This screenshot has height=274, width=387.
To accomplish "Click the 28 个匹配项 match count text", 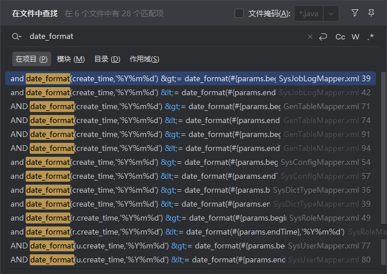I will (x=143, y=13).
